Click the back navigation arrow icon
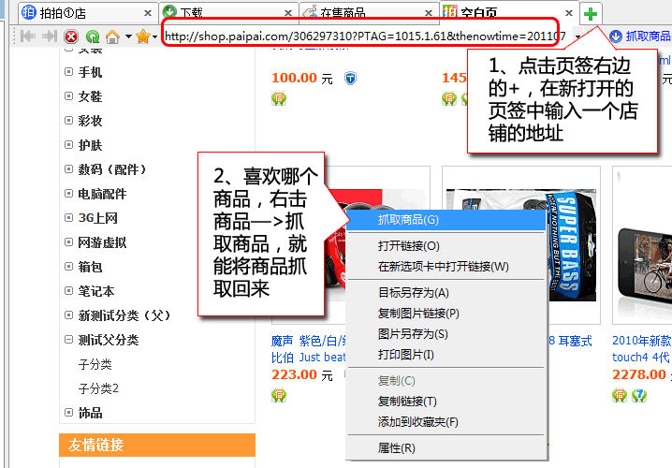 [x=28, y=37]
